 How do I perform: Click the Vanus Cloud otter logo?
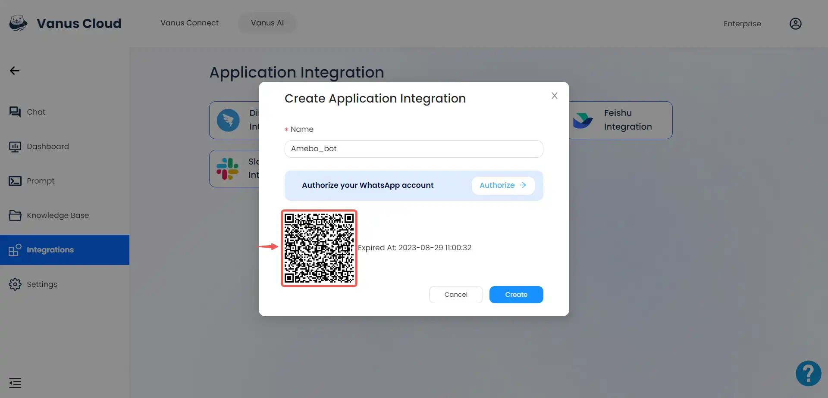tap(18, 23)
